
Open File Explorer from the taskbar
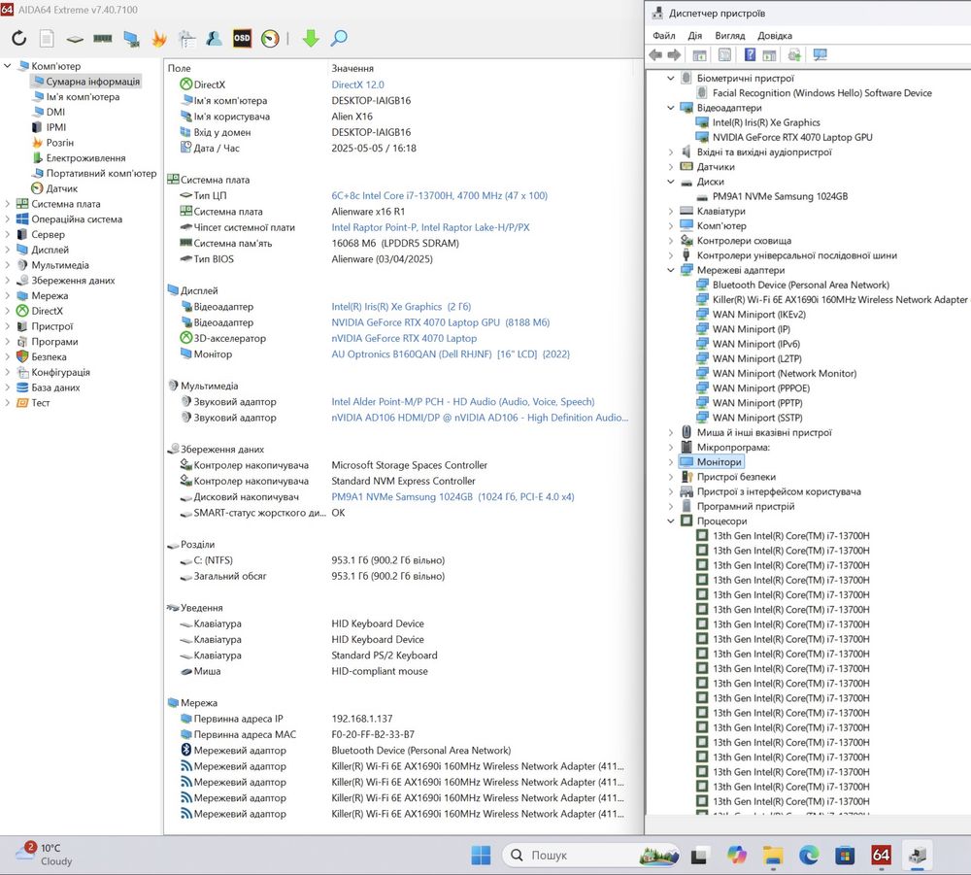[x=772, y=856]
